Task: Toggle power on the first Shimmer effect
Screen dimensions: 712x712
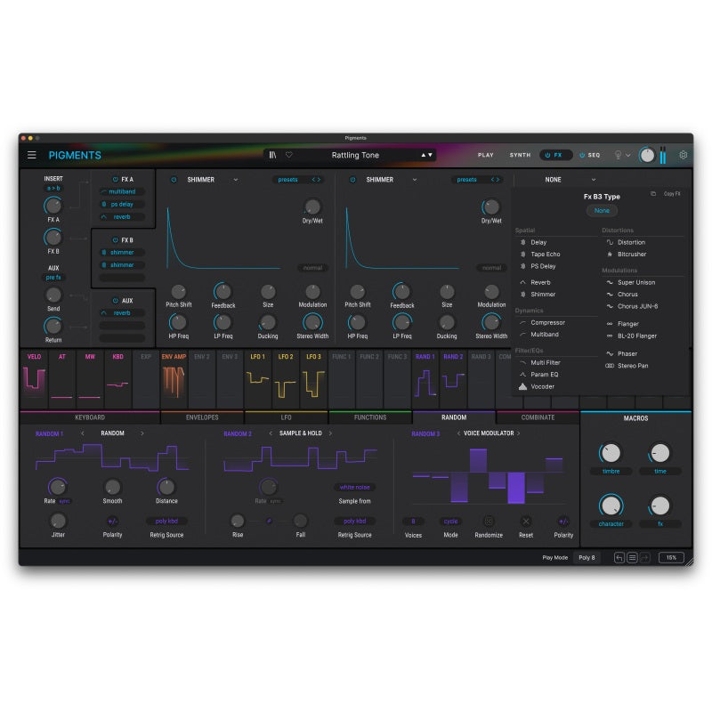Action: click(174, 180)
